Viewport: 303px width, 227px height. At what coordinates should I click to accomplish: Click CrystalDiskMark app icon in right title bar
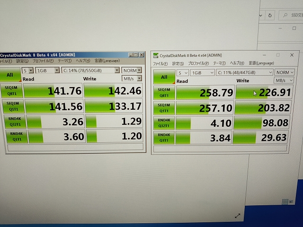coord(156,56)
